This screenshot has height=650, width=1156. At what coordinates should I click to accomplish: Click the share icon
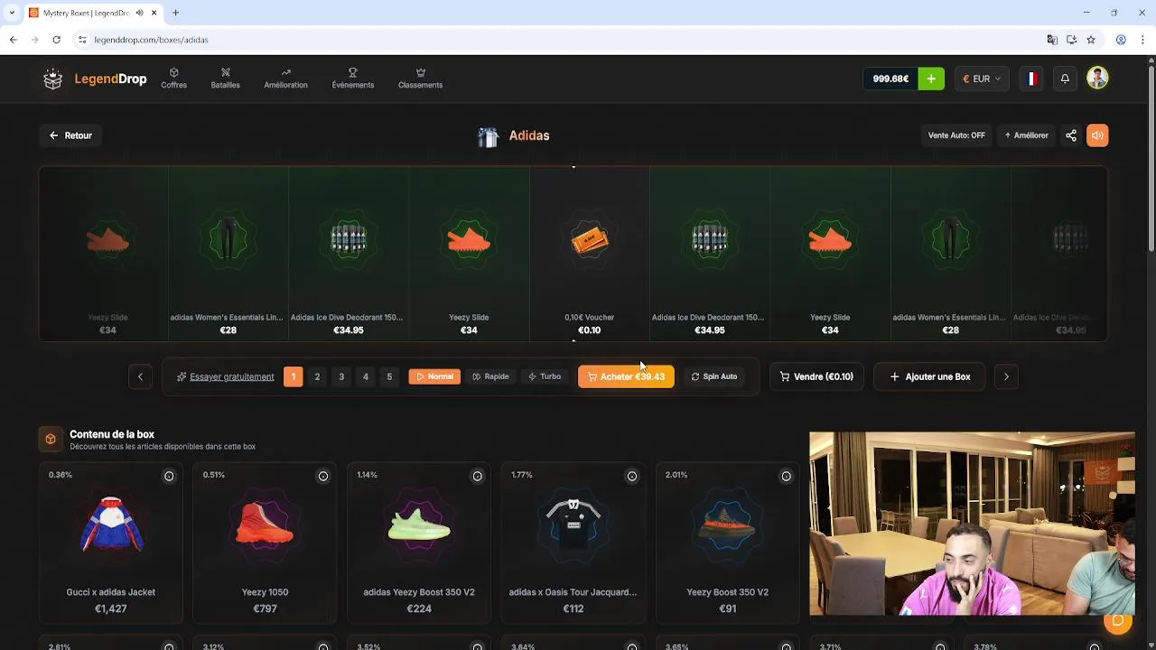tap(1071, 135)
